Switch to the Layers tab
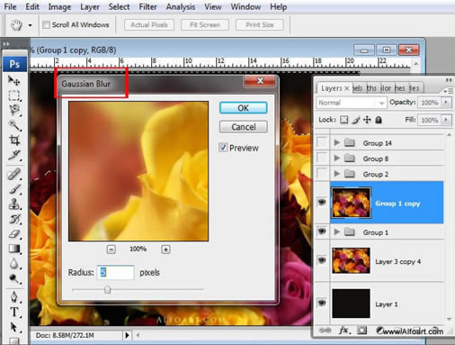The height and width of the screenshot is (345, 455). (x=332, y=88)
